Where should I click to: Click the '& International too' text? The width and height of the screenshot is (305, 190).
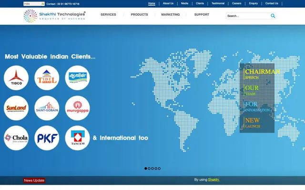(121, 138)
